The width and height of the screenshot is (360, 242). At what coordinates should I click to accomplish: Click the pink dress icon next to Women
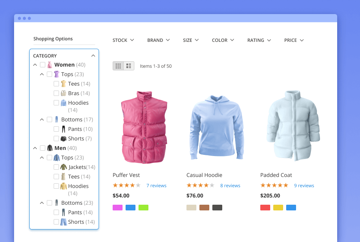49,64
